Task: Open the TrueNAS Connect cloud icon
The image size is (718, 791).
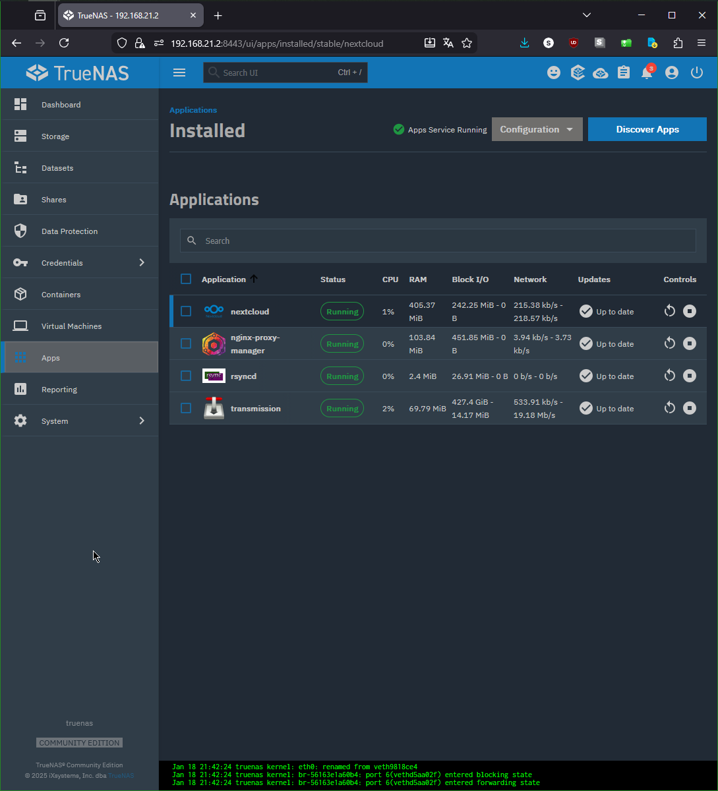Action: pos(601,73)
